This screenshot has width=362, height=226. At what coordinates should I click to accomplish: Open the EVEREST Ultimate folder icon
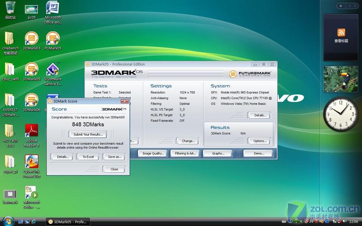[10, 105]
